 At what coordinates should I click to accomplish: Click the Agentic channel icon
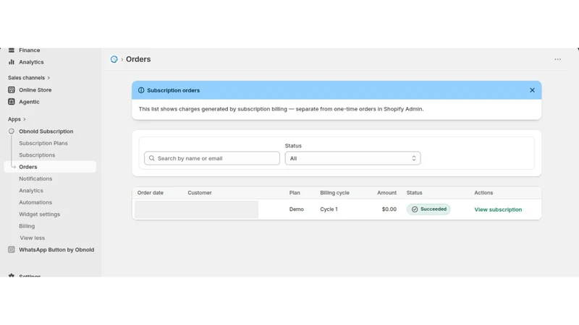12,102
